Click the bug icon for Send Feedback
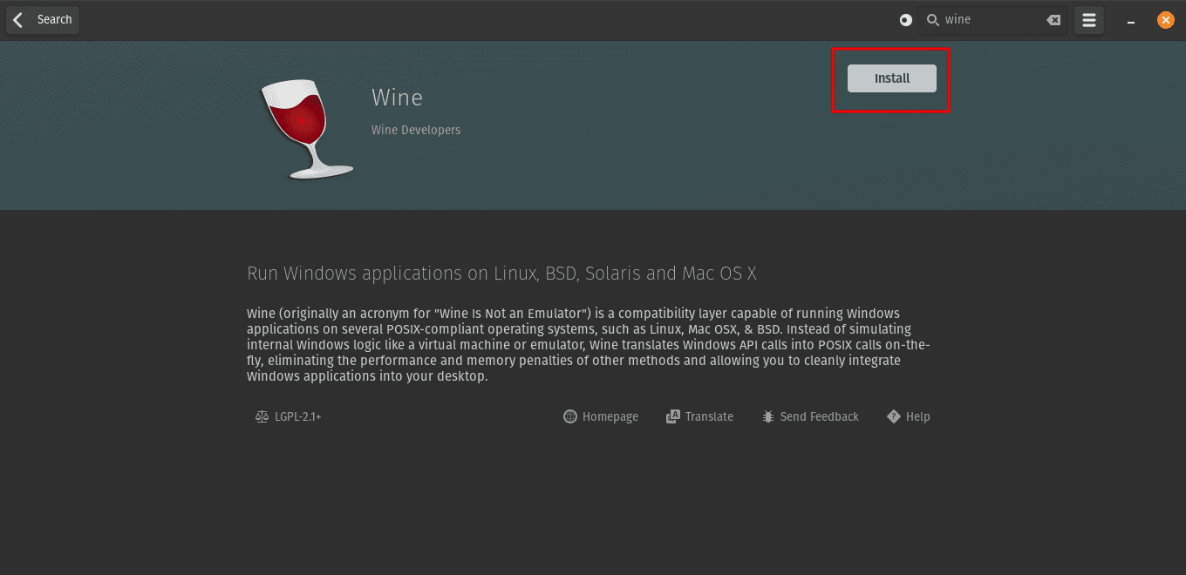This screenshot has width=1186, height=575. pyautogui.click(x=768, y=416)
